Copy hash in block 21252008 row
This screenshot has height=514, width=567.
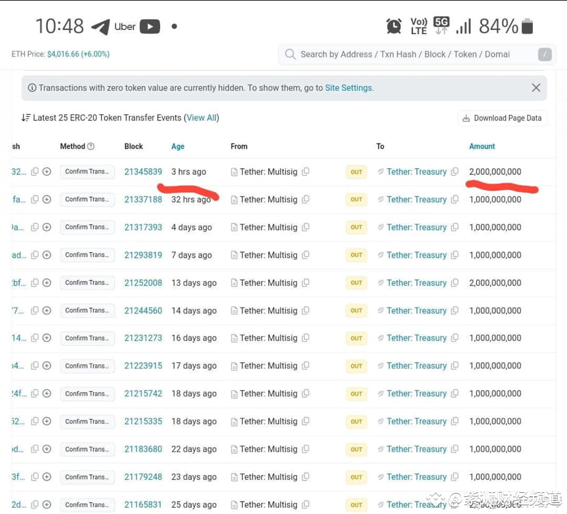pyautogui.click(x=35, y=283)
